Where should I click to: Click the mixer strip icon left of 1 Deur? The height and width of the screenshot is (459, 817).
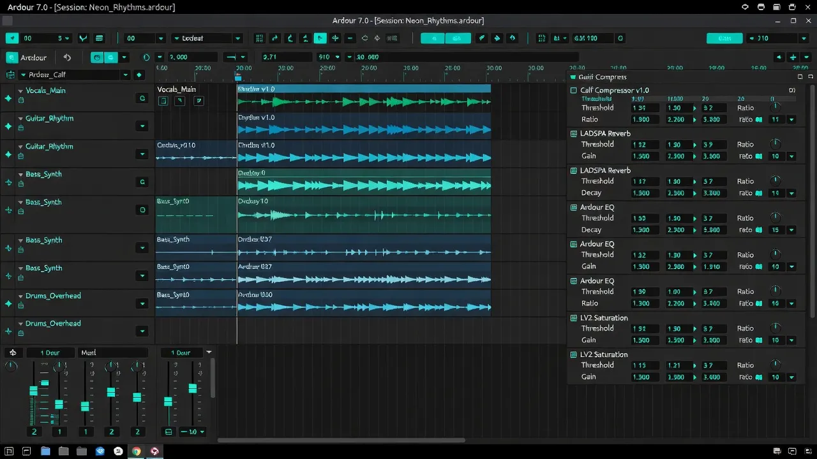13,353
